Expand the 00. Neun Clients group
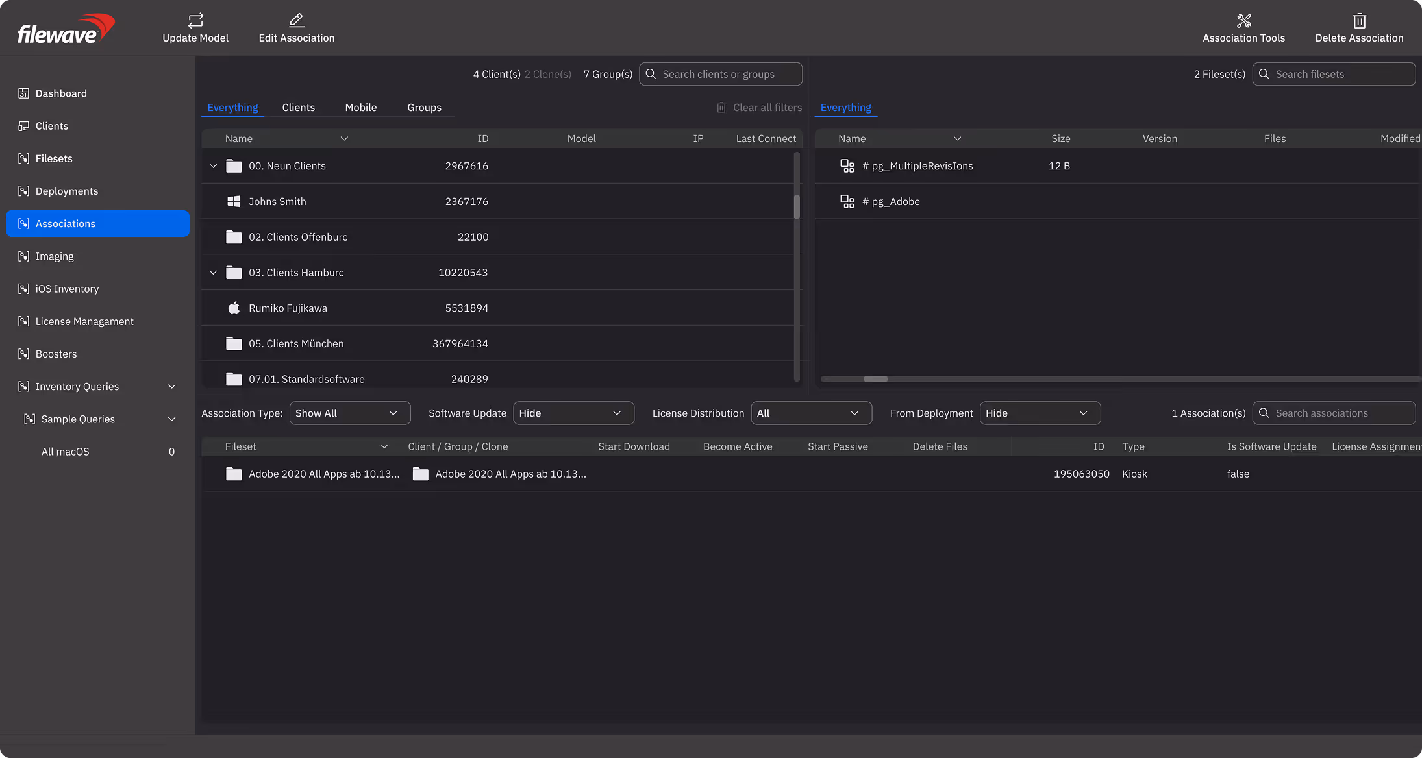This screenshot has width=1422, height=758. [213, 165]
